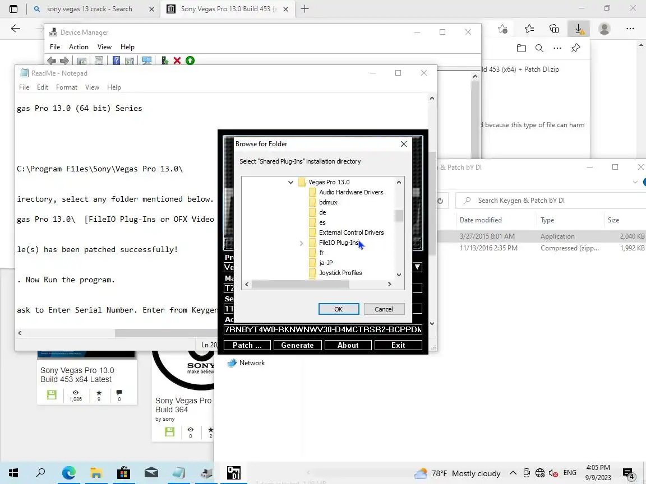This screenshot has height=484, width=646.
Task: Click OK in Browse for Folder dialog
Action: coord(338,309)
